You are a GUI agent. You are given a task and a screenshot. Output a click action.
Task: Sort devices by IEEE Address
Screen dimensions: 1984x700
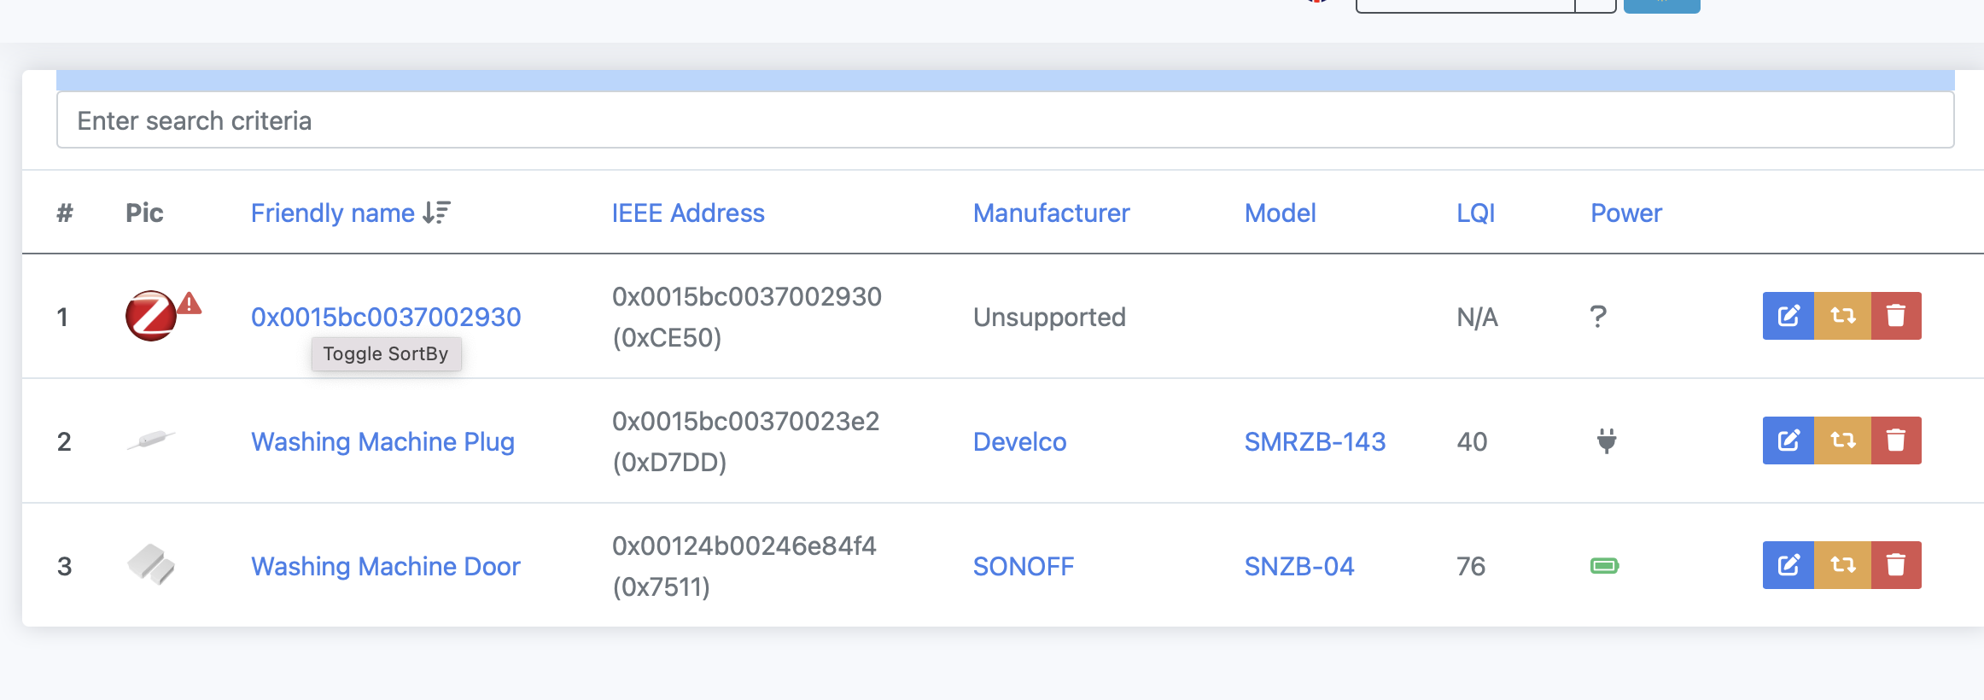point(687,213)
